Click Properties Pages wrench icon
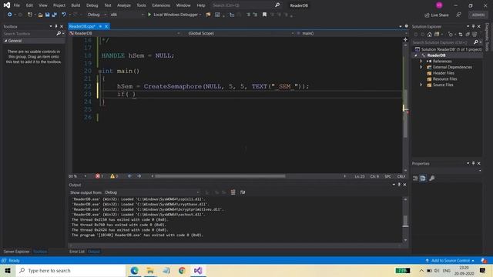The width and height of the screenshot is (493, 277). (x=432, y=178)
